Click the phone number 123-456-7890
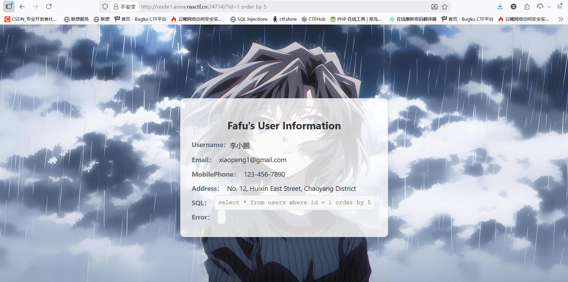This screenshot has height=282, width=568. [x=265, y=174]
